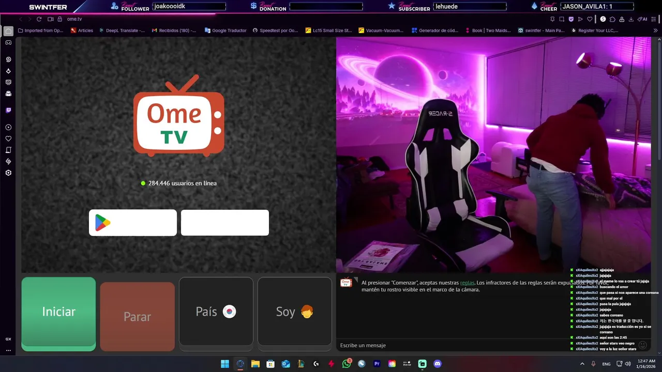Show more bookmarks with double chevron

pyautogui.click(x=656, y=30)
